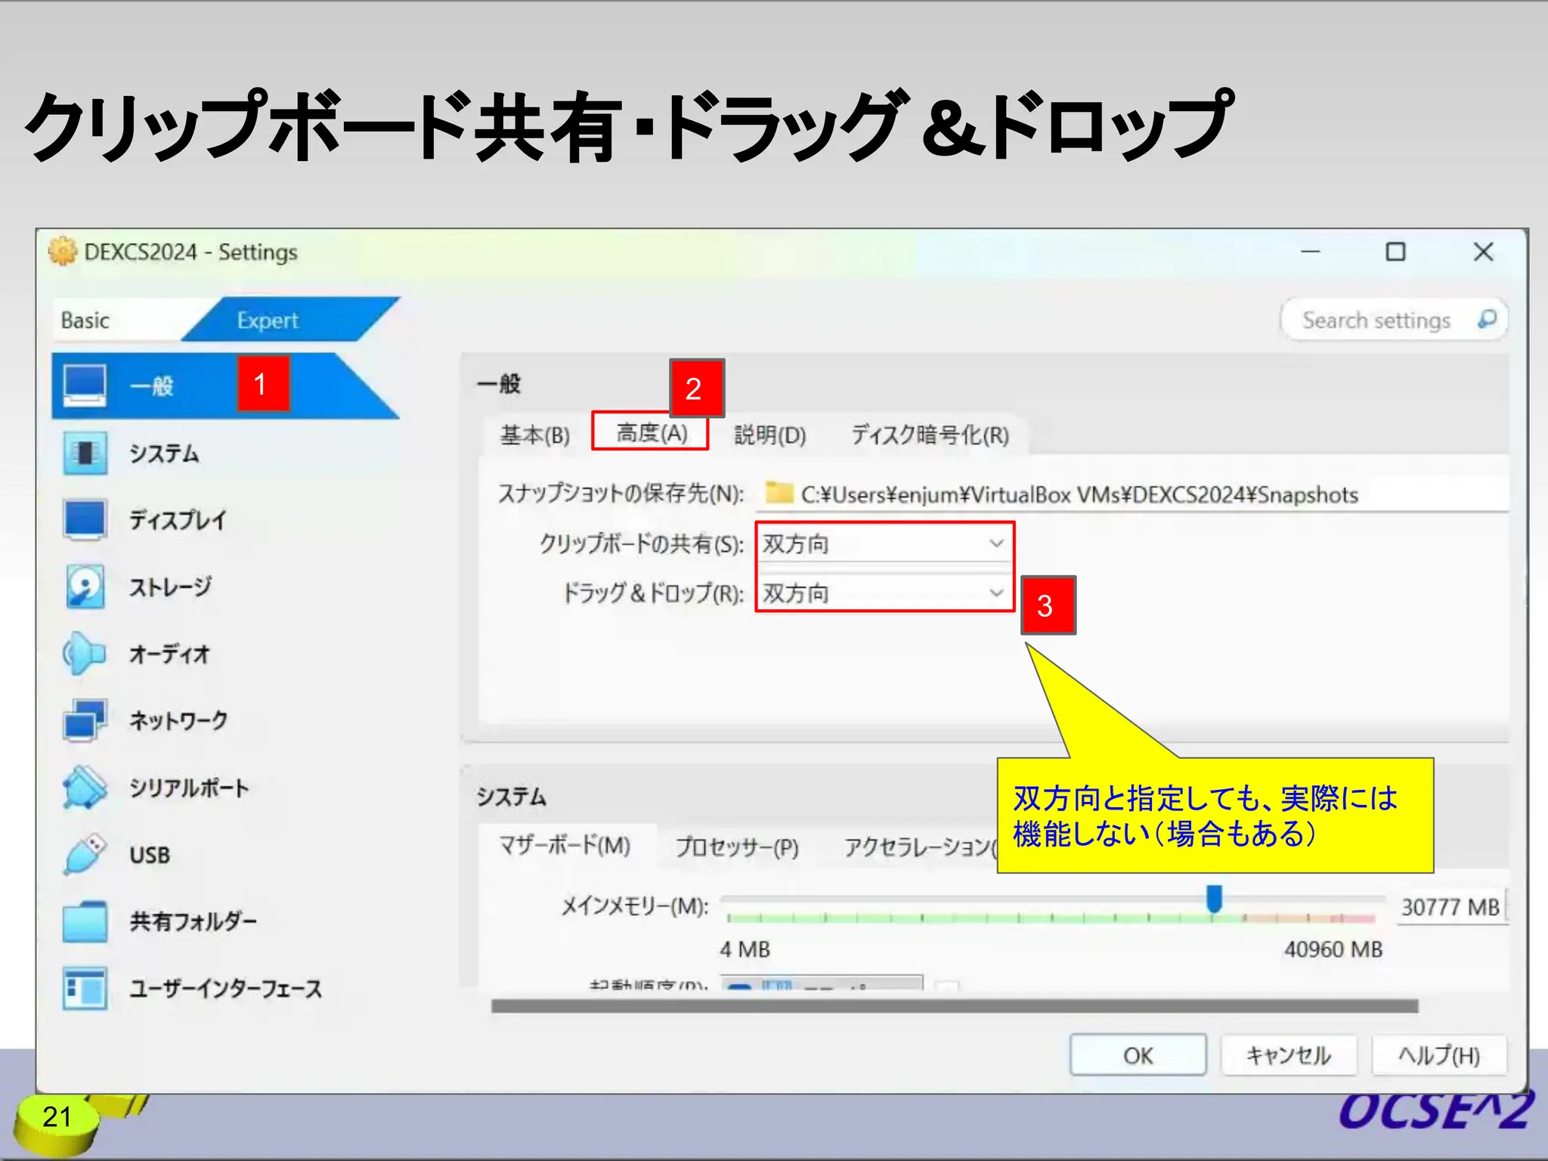The width and height of the screenshot is (1548, 1161).
Task: Open the シリアルポート connector icon
Action: click(85, 787)
